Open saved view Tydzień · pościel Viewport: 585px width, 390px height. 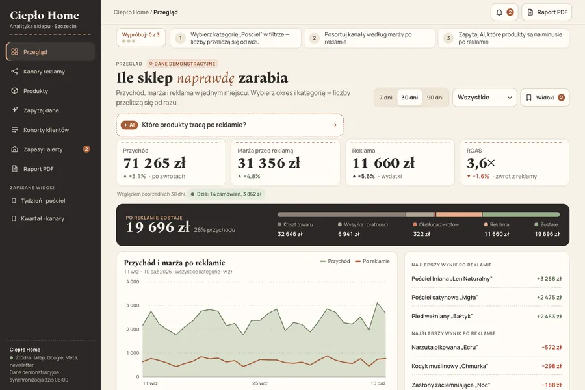pos(43,201)
